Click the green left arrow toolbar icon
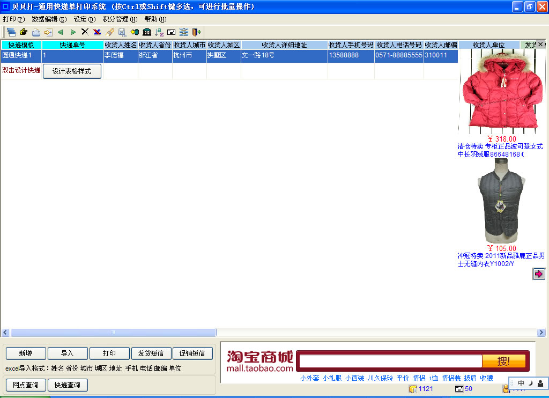Image resolution: width=549 pixels, height=398 pixels. pos(60,32)
